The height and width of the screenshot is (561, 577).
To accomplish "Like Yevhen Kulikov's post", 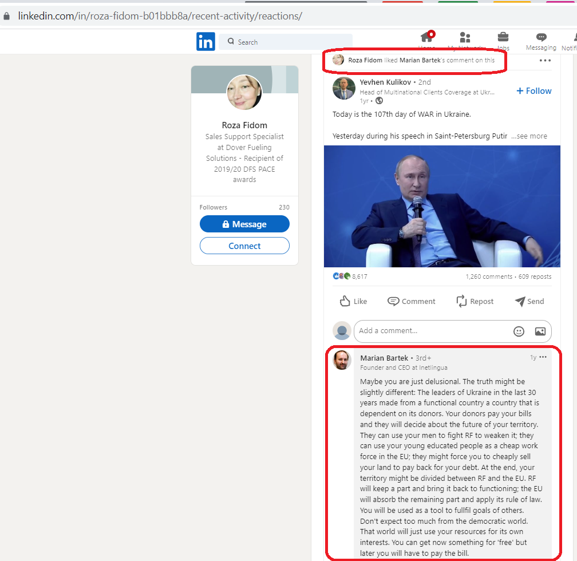I will (353, 301).
